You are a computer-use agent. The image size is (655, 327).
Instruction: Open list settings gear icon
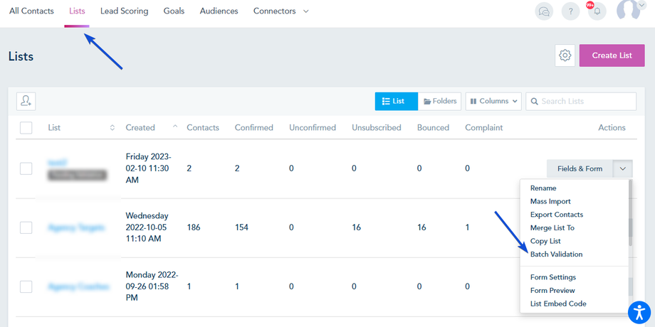click(x=565, y=55)
